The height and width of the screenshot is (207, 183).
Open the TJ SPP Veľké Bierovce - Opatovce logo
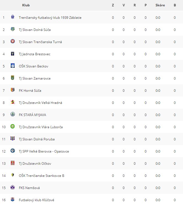click(13, 151)
